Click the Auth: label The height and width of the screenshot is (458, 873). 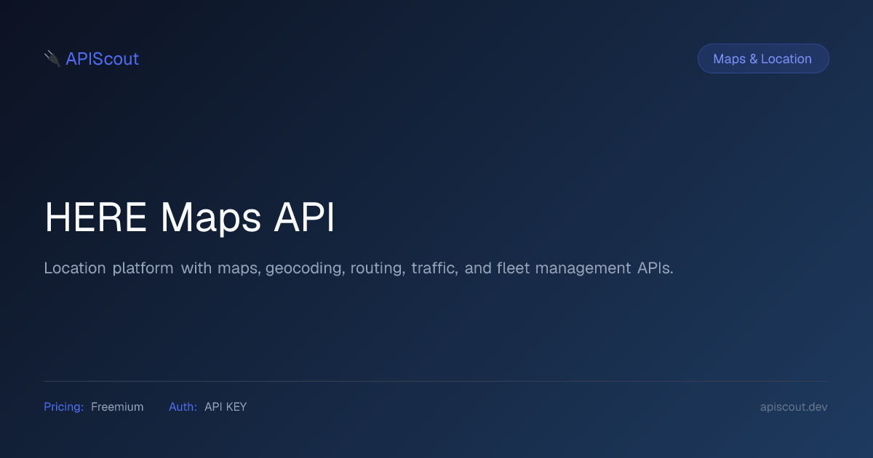(x=183, y=407)
